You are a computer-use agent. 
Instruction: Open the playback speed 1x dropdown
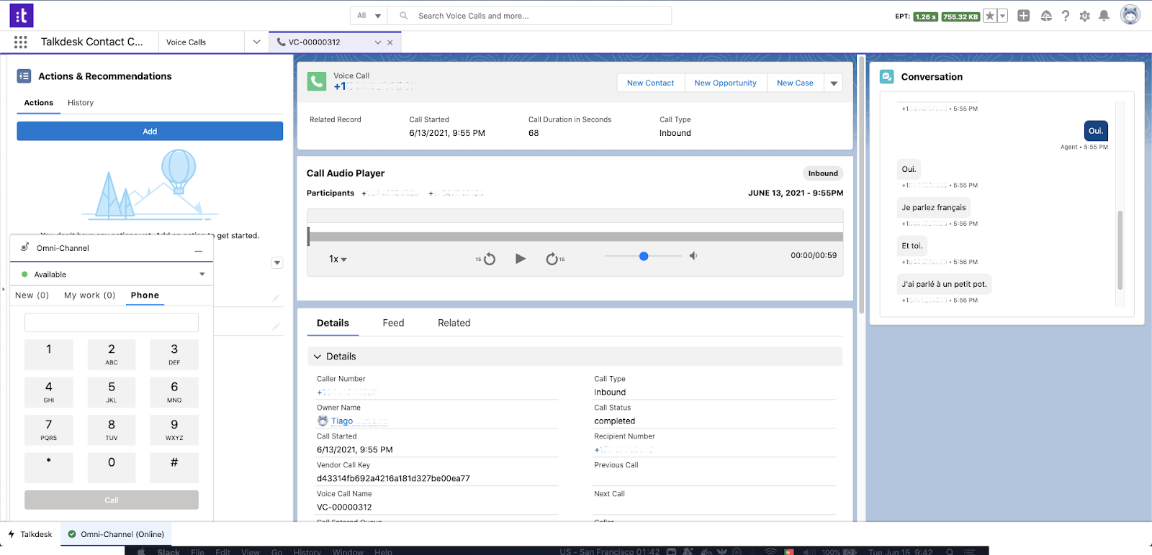coord(338,260)
